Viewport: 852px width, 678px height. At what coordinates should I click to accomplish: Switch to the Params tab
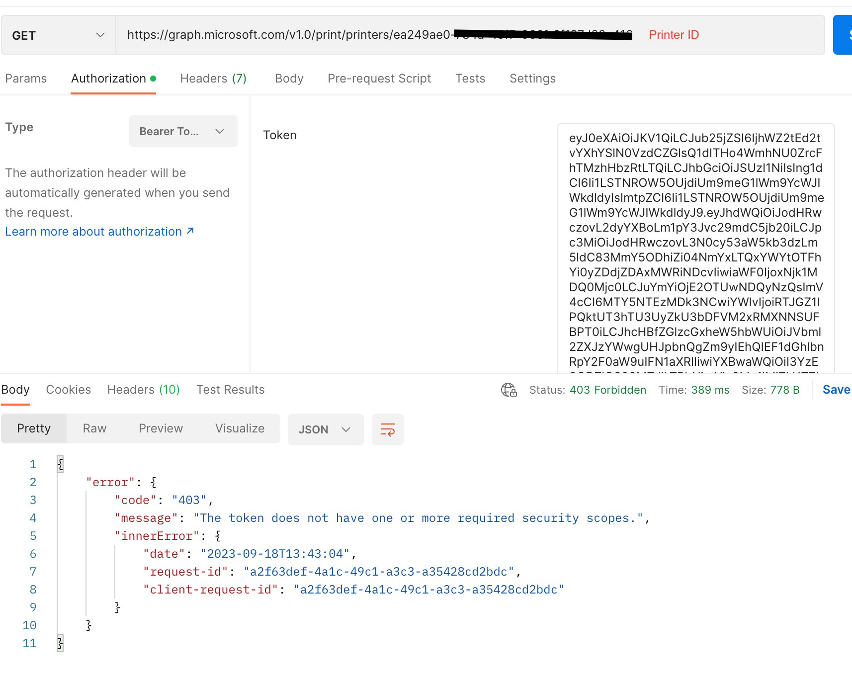(x=26, y=78)
